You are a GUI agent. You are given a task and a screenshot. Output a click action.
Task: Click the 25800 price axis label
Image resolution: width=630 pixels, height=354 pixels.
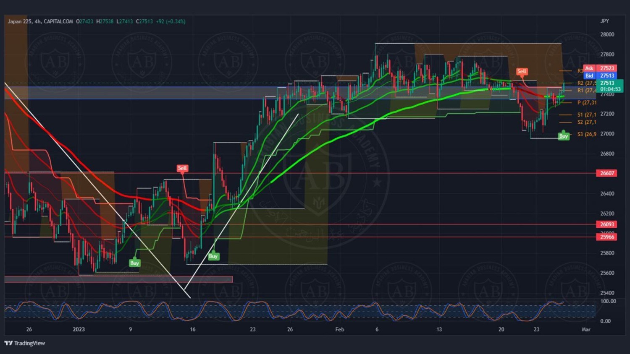[x=607, y=253]
